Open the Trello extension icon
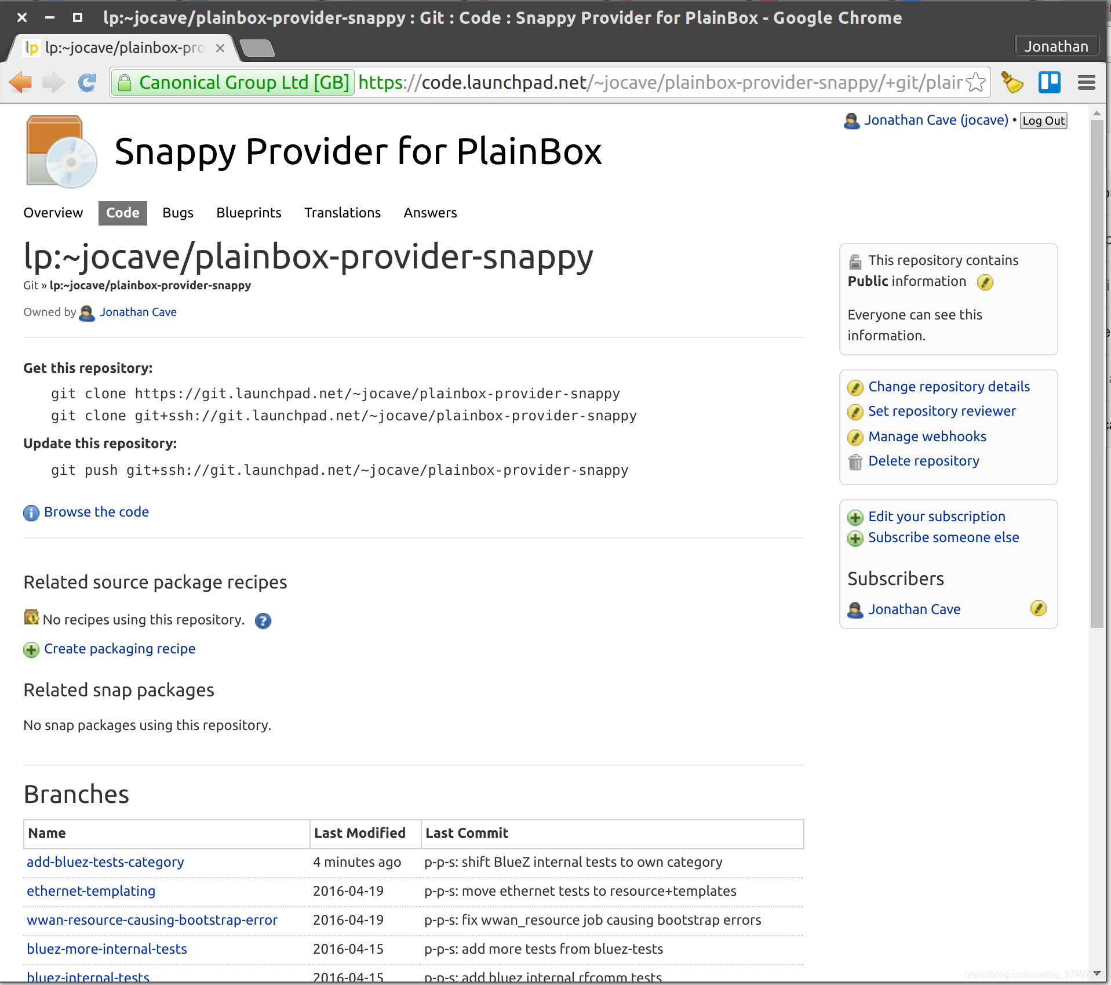 (1050, 82)
